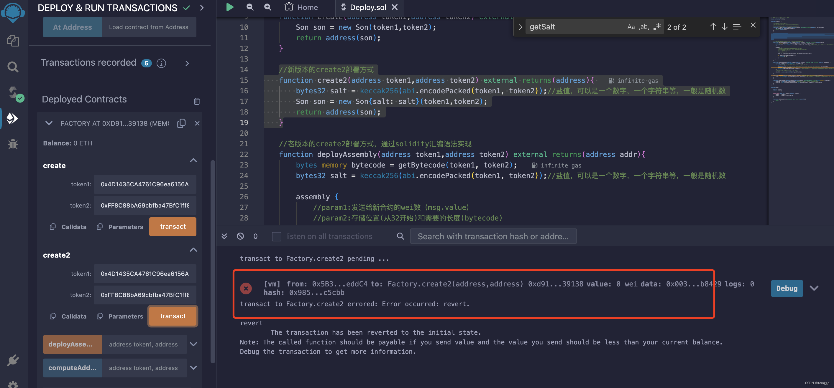Clear Deployed Contracts using trash icon
Image resolution: width=834 pixels, height=388 pixels.
click(x=197, y=101)
